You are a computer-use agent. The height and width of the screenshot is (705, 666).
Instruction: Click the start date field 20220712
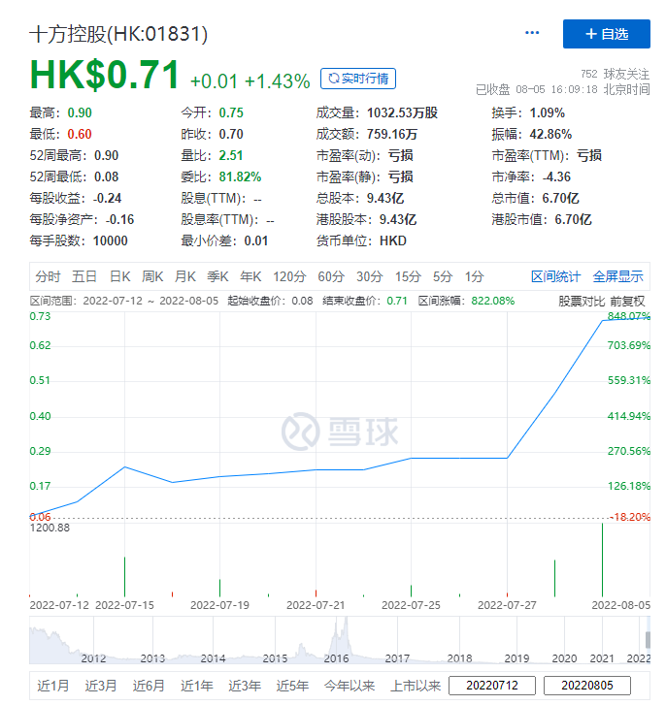(x=492, y=686)
